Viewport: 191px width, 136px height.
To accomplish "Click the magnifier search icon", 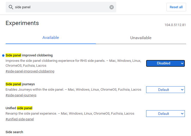I will [11, 7].
